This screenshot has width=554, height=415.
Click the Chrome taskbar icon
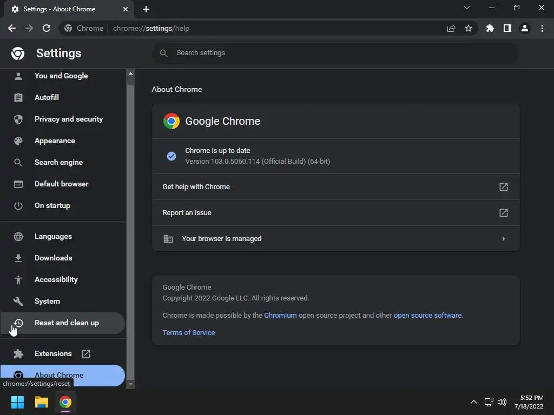[65, 402]
